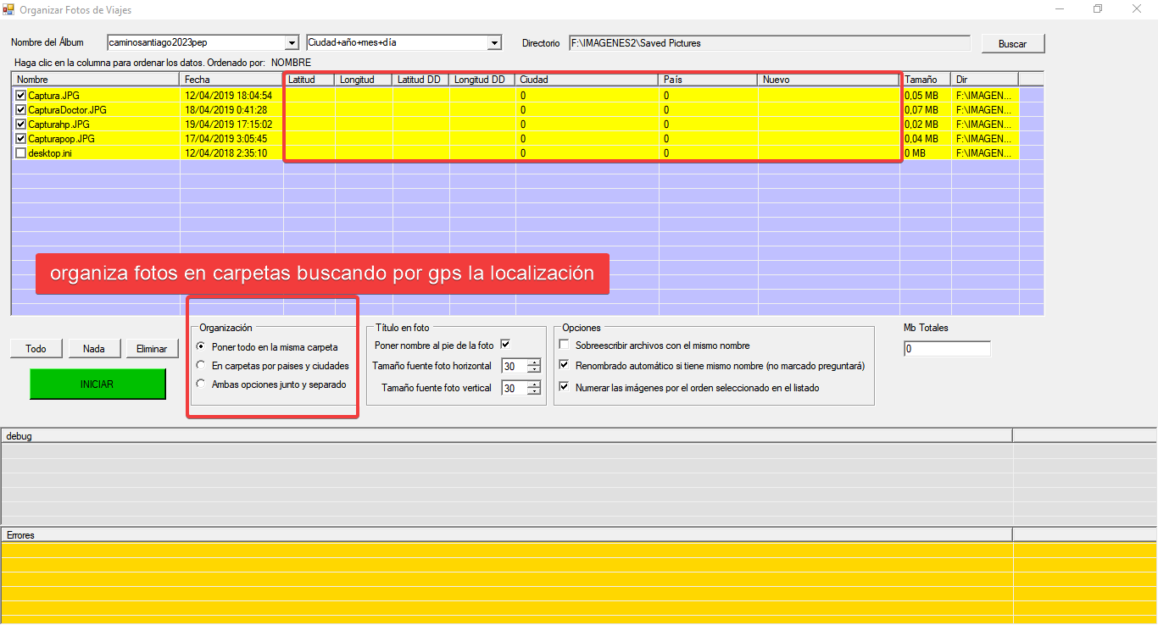Click the Buscar button
This screenshot has height=625, width=1158.
pyautogui.click(x=1012, y=43)
